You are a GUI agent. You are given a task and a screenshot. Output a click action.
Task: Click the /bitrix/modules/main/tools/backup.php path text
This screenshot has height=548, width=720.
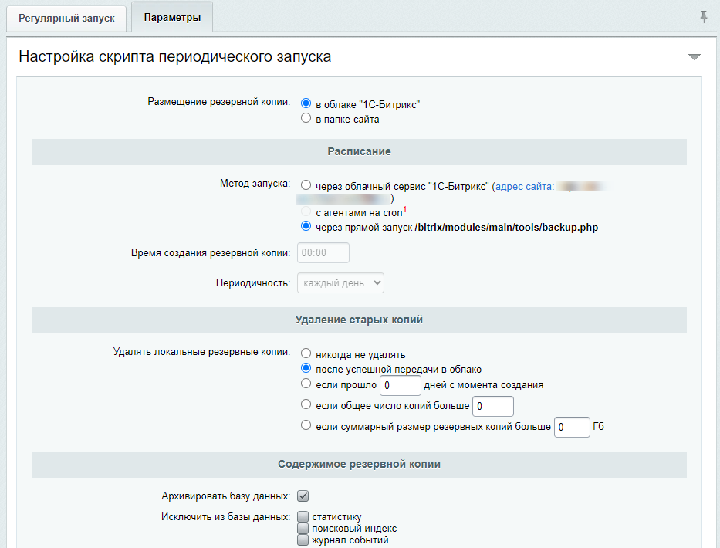[506, 228]
